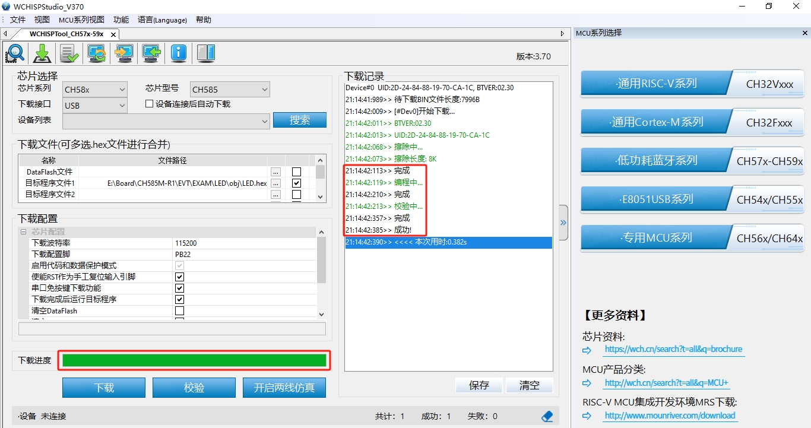This screenshot has width=811, height=428.
Task: Open the 帮助 menu
Action: (x=203, y=20)
